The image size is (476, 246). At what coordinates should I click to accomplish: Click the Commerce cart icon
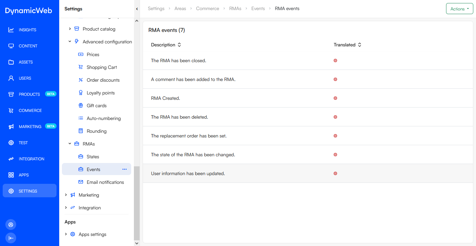[11, 111]
